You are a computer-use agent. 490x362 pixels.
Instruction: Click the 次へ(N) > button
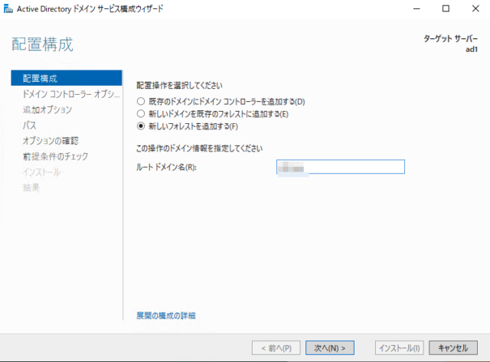(330, 348)
